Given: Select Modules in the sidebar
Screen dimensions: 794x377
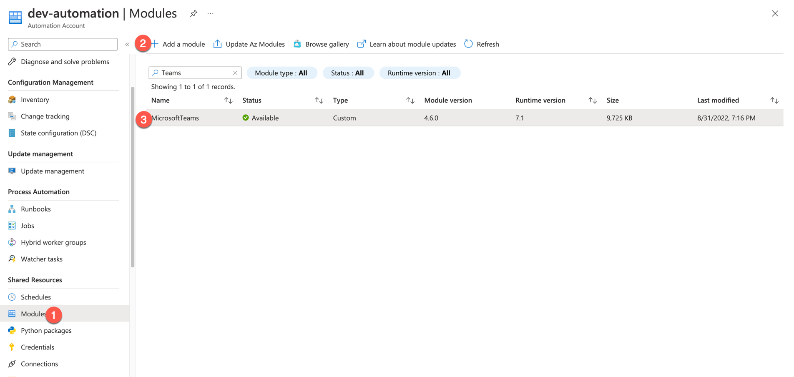Looking at the screenshot, I should (x=65, y=313).
